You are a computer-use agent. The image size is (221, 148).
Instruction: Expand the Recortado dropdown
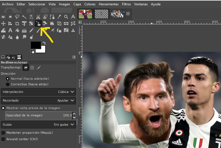[x=38, y=100]
